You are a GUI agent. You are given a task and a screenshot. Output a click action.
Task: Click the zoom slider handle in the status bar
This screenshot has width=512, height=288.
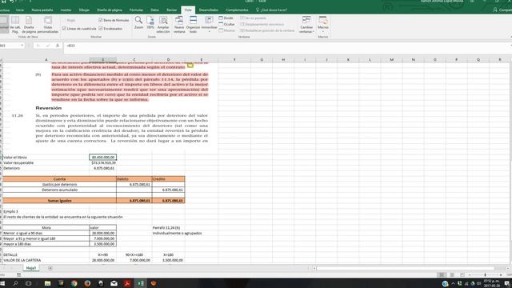[485, 275]
